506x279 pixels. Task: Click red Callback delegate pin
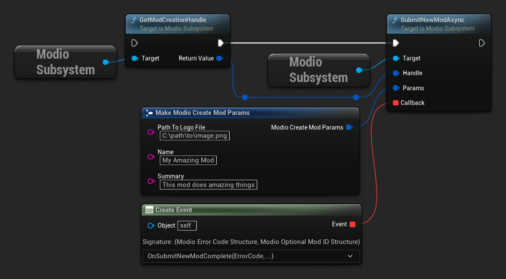click(x=395, y=103)
